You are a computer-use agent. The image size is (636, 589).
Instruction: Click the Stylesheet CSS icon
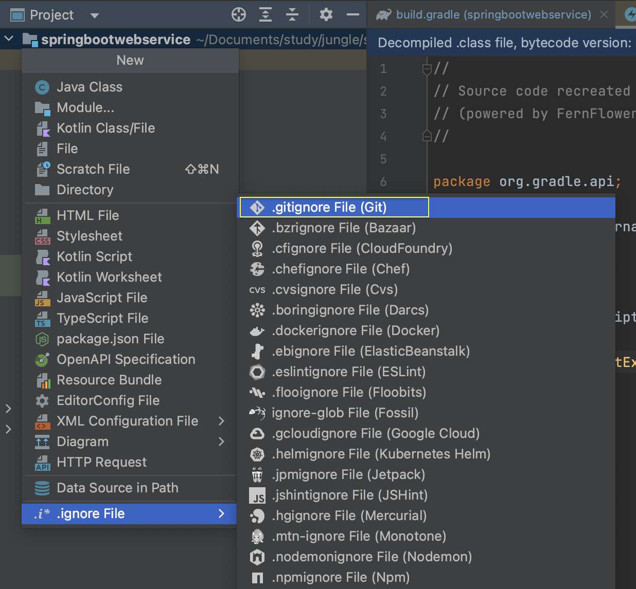[x=43, y=236]
